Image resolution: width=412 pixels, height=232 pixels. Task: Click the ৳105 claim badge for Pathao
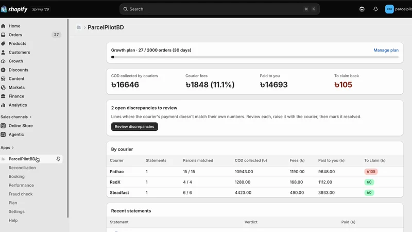click(x=371, y=172)
